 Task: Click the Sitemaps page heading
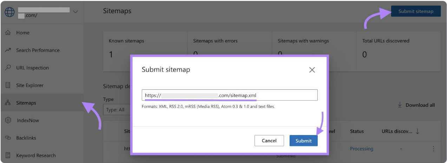(x=117, y=11)
